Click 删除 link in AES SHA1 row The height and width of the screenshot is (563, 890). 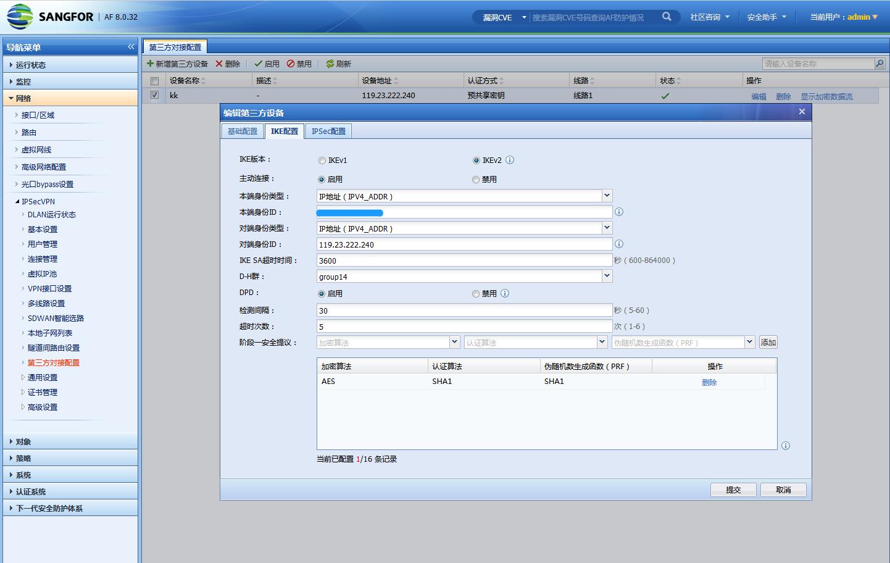[709, 382]
